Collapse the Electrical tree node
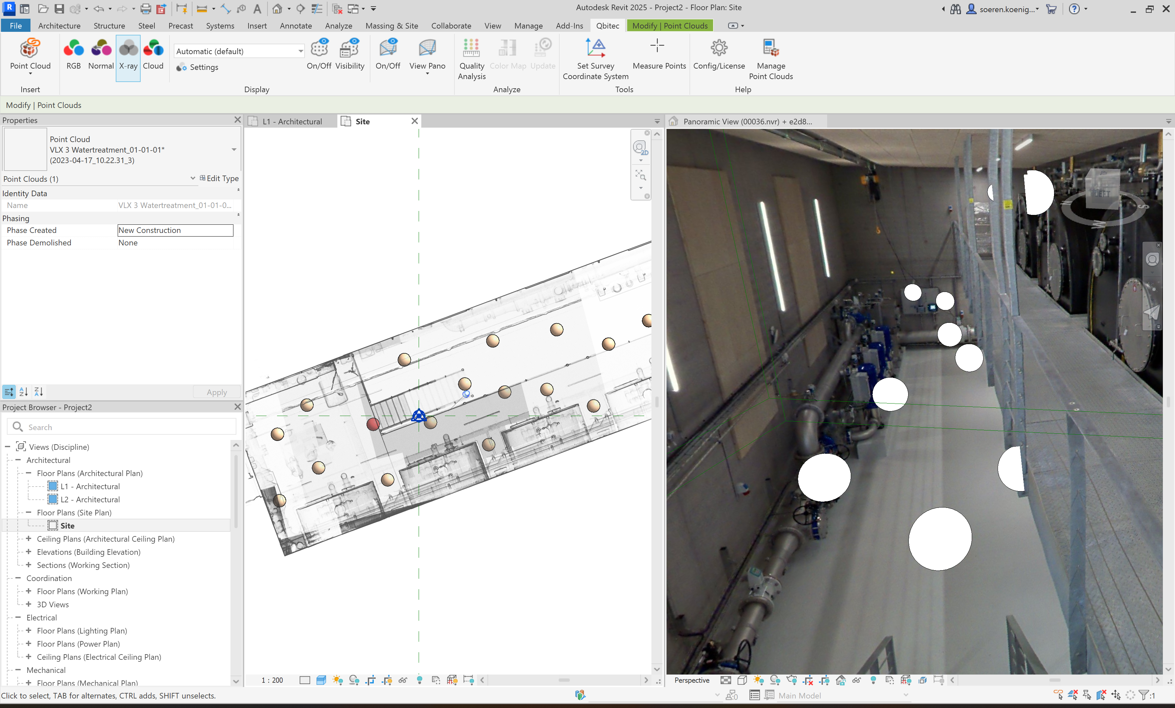Screen dimensions: 1175x708 [18, 617]
